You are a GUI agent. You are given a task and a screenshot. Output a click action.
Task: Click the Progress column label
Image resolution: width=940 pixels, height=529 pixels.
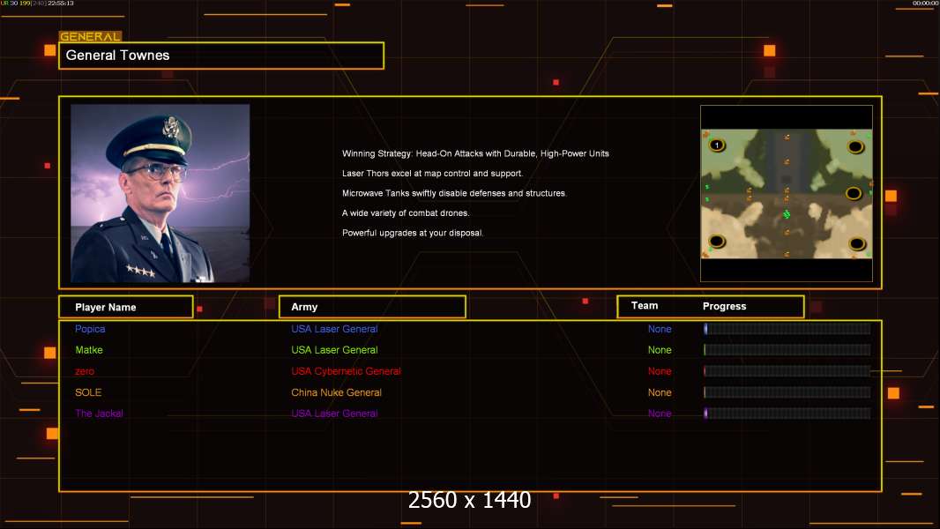724,306
